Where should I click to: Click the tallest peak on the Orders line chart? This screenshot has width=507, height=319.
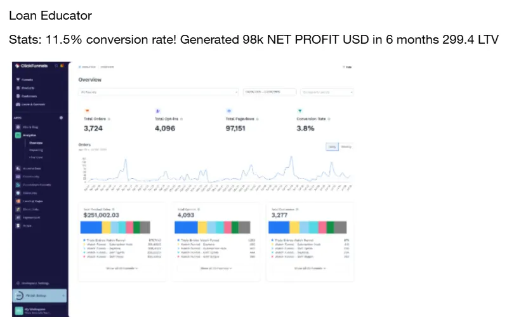(292, 157)
